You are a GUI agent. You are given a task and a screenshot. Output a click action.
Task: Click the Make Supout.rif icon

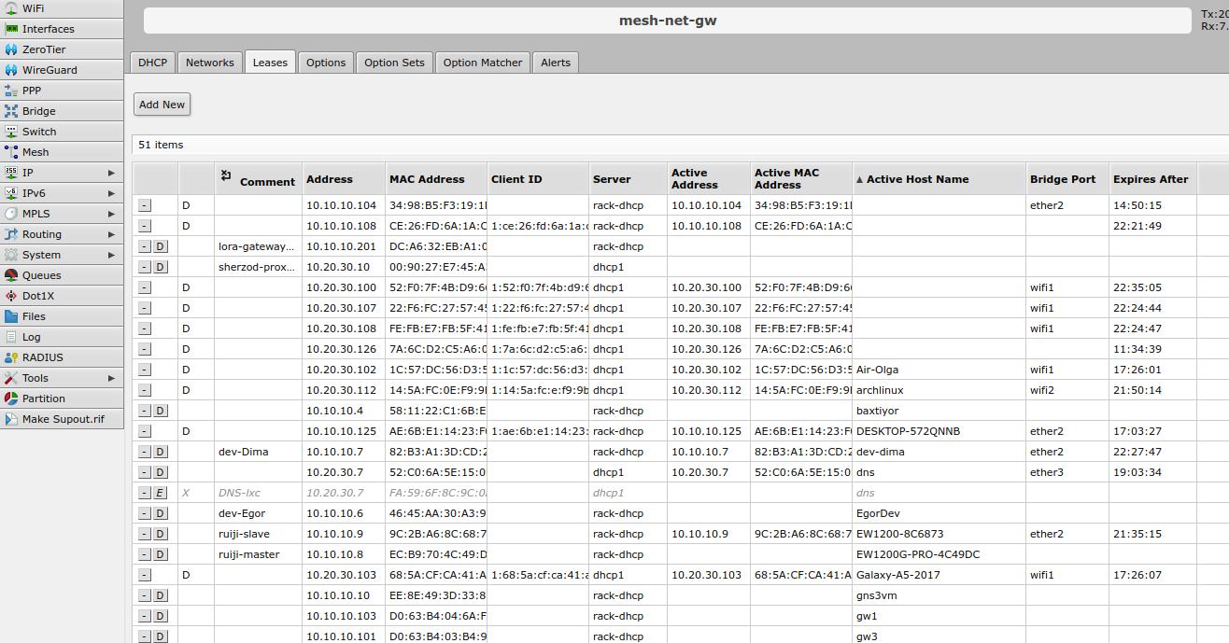(11, 419)
